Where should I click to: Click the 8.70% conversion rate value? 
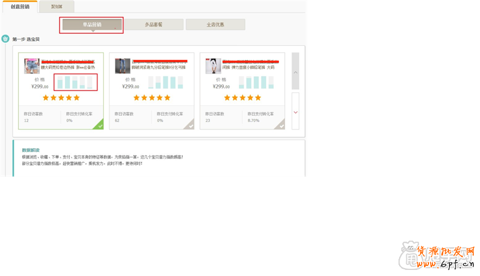(253, 121)
